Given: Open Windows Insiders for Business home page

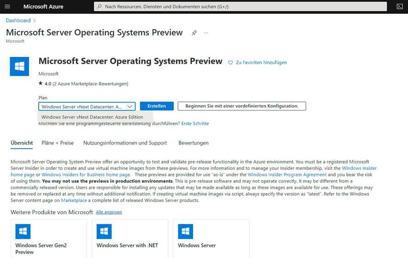Looking at the screenshot, I should coord(86,175).
